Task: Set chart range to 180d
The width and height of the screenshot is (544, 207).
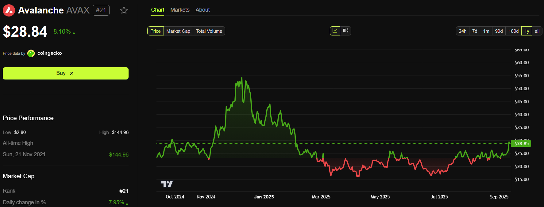Action: (513, 31)
